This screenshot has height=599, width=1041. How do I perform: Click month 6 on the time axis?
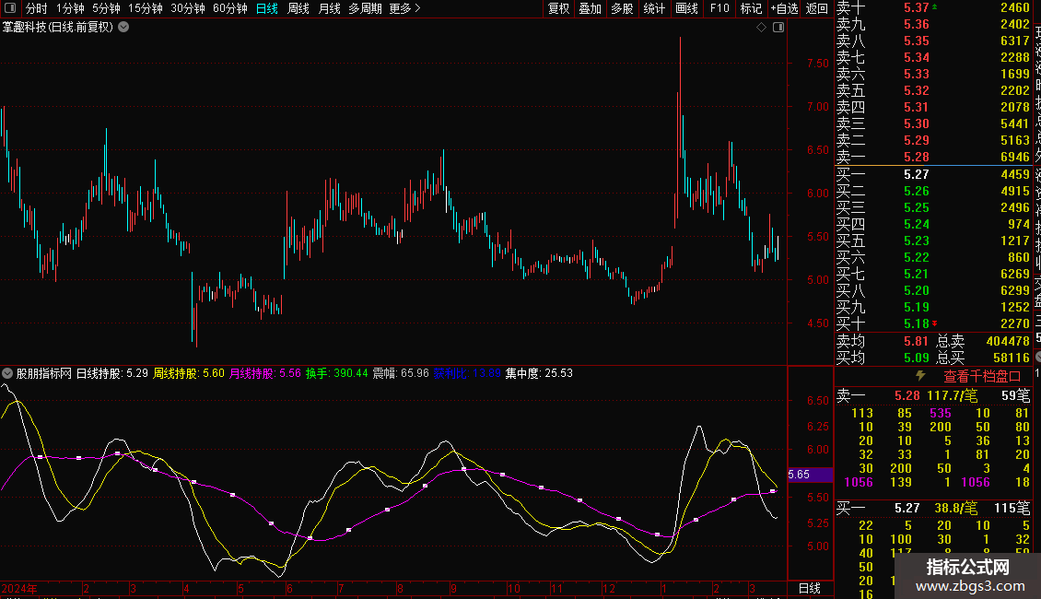pyautogui.click(x=289, y=588)
